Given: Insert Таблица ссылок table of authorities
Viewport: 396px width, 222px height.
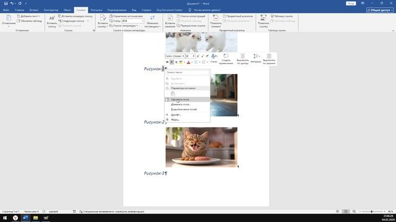Looking at the screenshot, I should (282, 16).
